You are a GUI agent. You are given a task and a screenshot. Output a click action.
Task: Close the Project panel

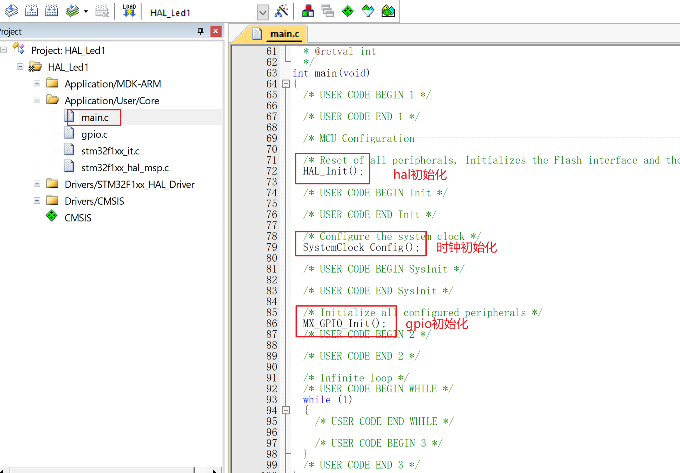[x=216, y=31]
